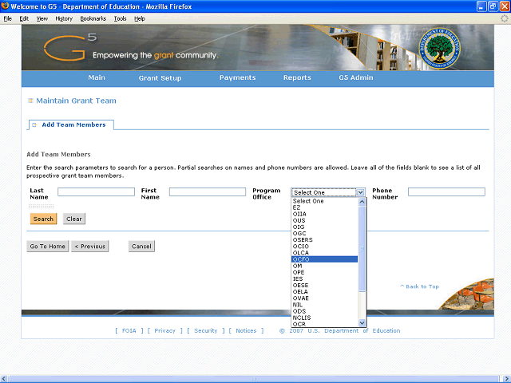The height and width of the screenshot is (383, 511).
Task: Click the Add Team Members tab icon
Action: pos(34,124)
